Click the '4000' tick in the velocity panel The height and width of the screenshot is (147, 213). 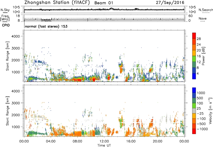pyautogui.click(x=15, y=91)
